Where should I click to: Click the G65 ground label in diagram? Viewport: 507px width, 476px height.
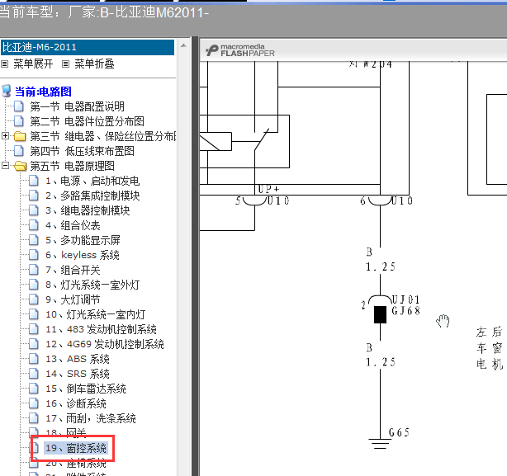coord(399,432)
